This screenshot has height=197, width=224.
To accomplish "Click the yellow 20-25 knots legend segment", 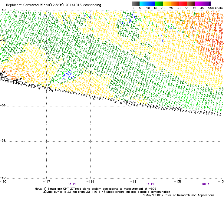I will coord(167,4).
